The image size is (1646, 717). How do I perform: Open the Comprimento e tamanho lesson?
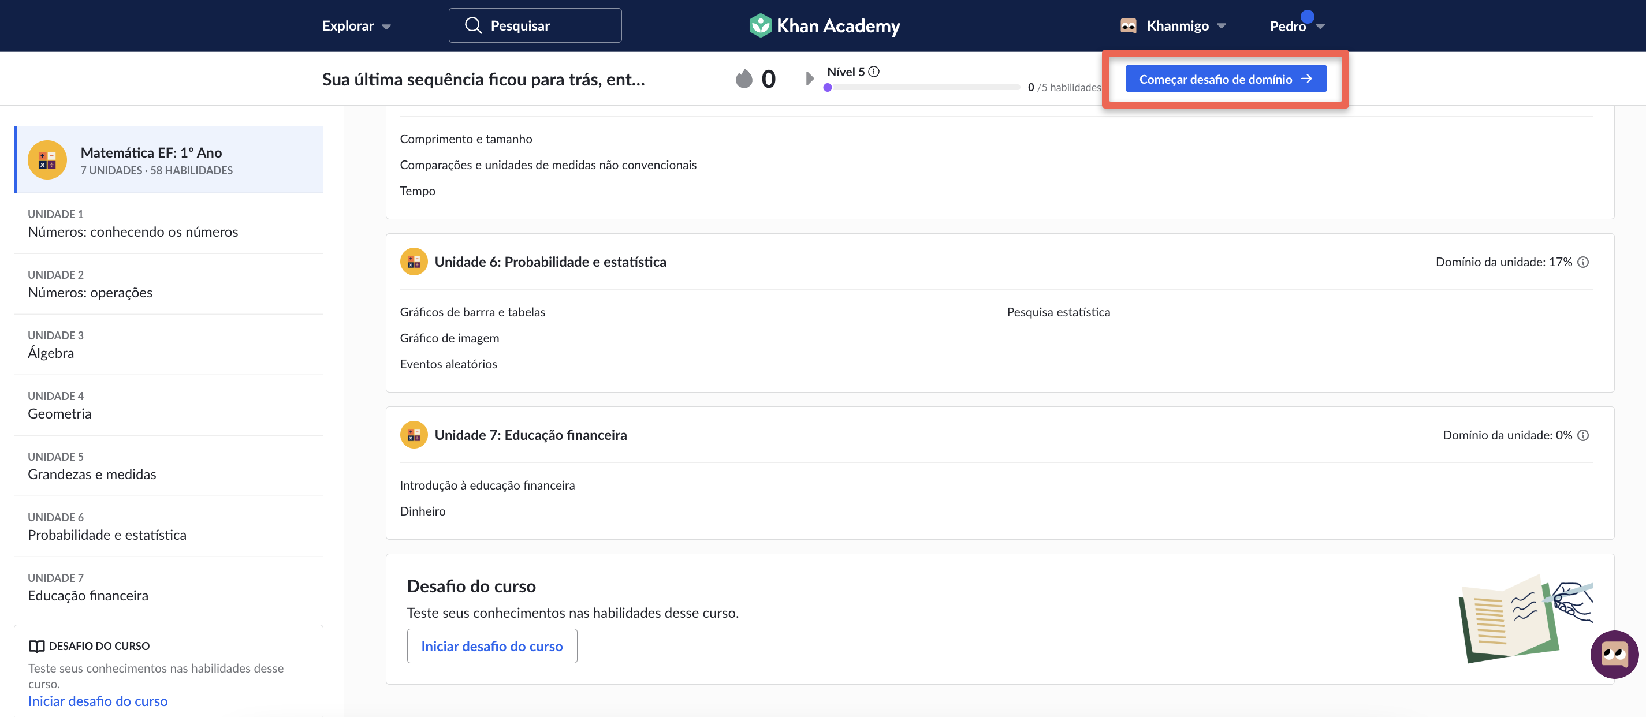pyautogui.click(x=466, y=139)
